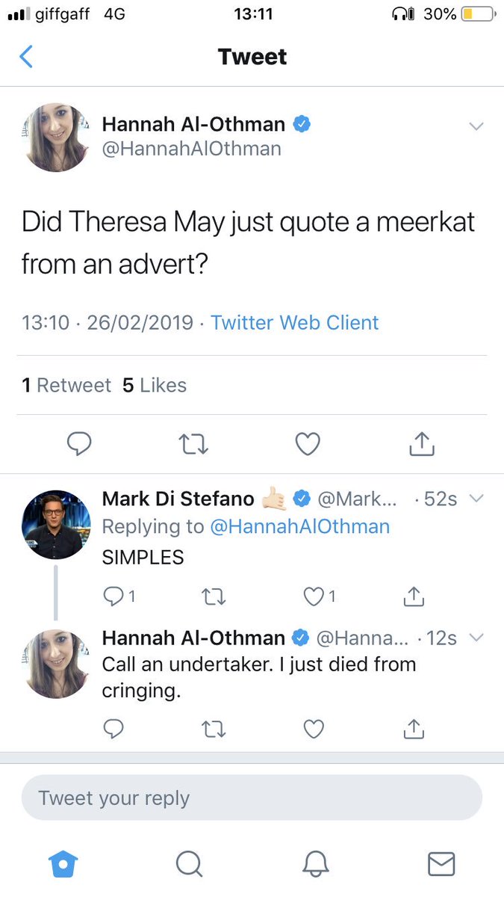Open the Notifications bell tab
504x897 pixels.
[315, 864]
